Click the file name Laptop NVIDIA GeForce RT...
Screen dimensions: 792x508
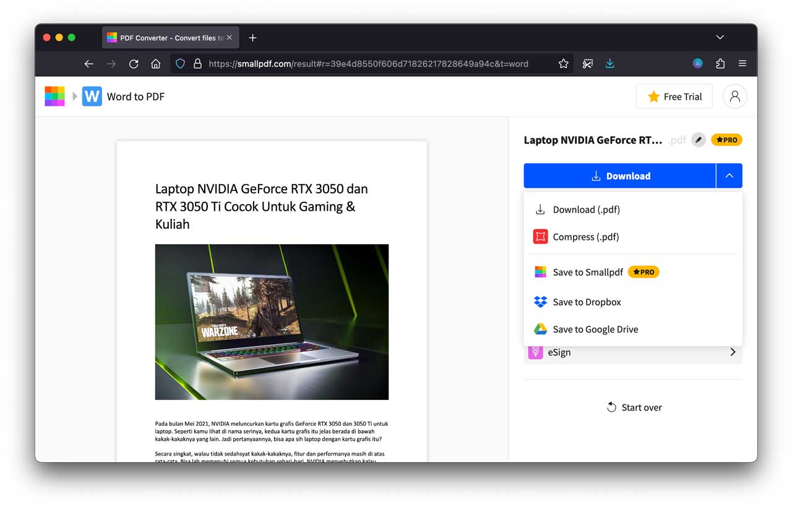593,140
